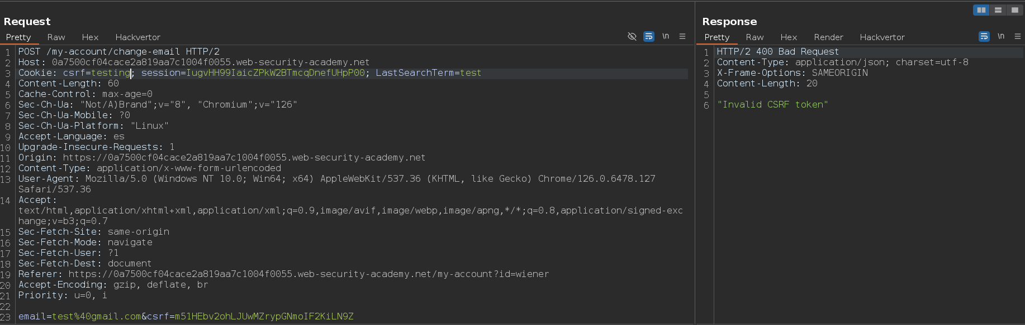The width and height of the screenshot is (1025, 325).
Task: Click the session cookie value IugvHH99IaicZPkW2BTmcqDnefUHpP00
Action: coord(275,73)
